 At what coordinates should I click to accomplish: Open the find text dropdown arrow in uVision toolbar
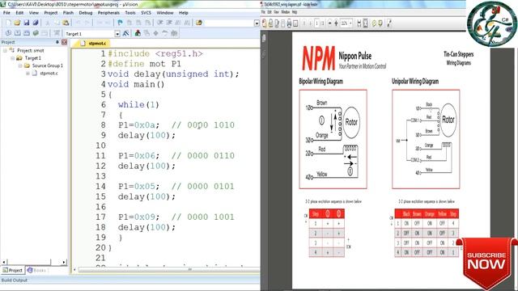click(x=257, y=23)
